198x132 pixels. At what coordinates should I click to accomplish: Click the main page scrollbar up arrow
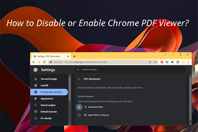(190, 76)
